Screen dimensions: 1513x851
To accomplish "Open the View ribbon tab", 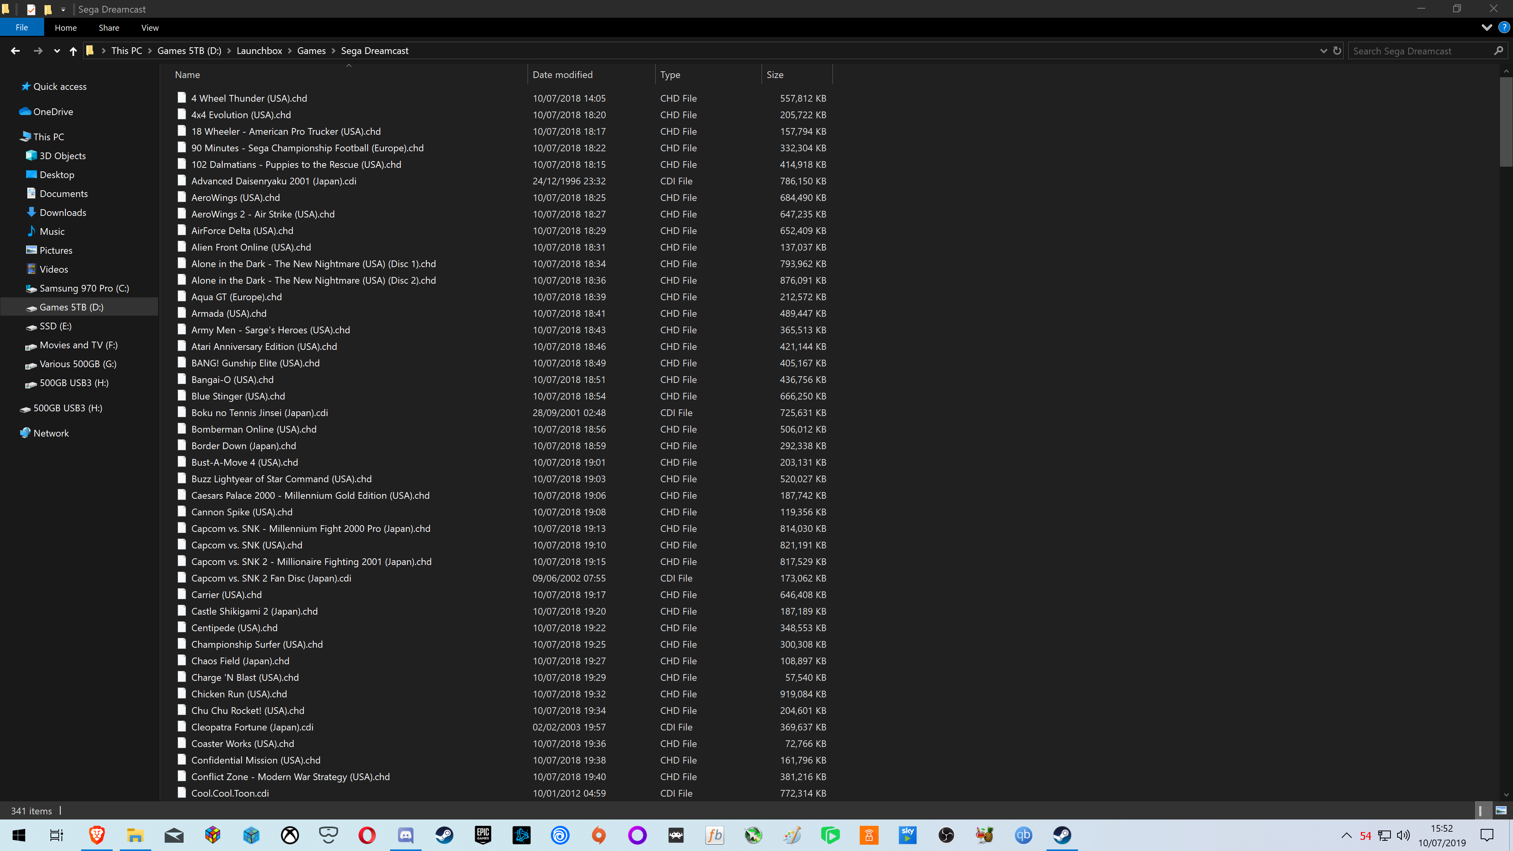I will (150, 28).
